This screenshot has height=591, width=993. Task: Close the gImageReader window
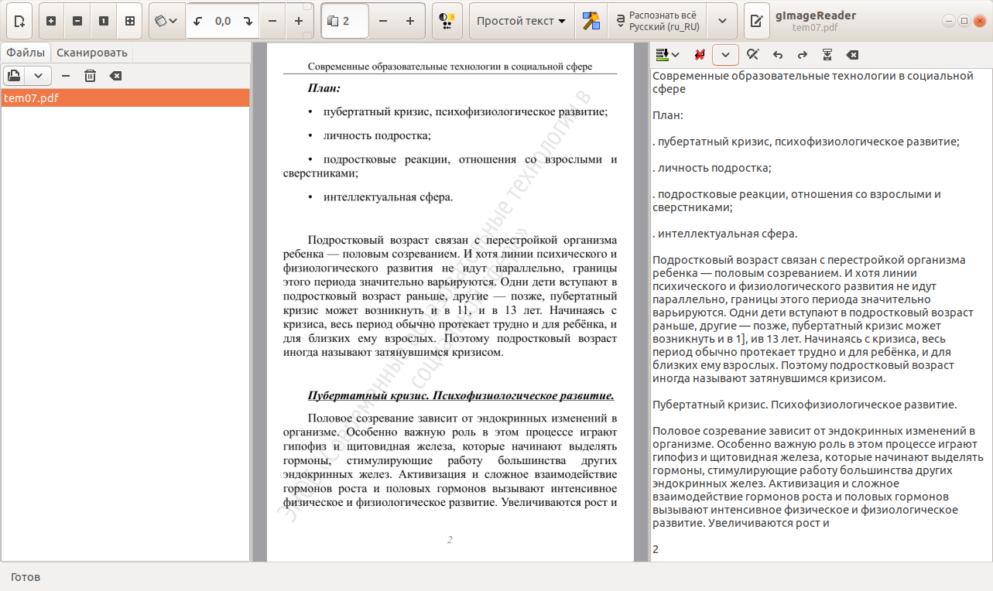pyautogui.click(x=978, y=21)
